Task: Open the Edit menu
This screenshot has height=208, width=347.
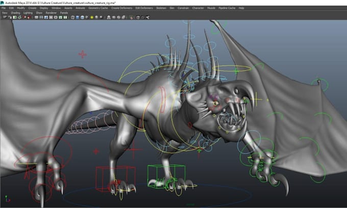Action: (x=11, y=8)
